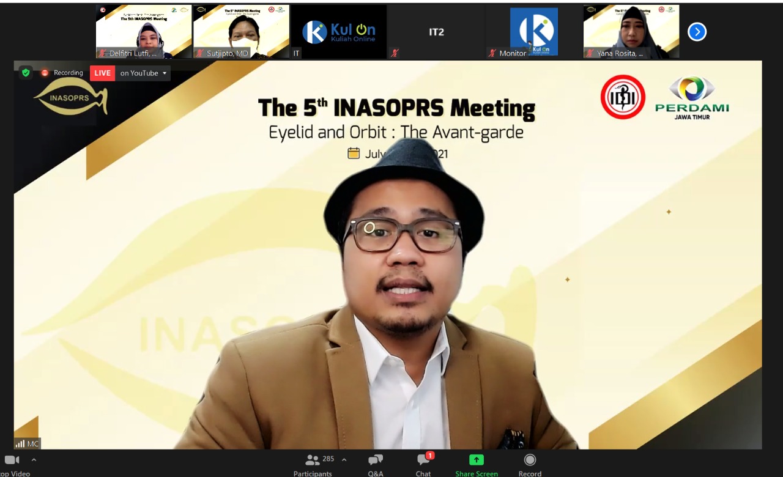Click the red LIVE badge
783x477 pixels.
103,73
